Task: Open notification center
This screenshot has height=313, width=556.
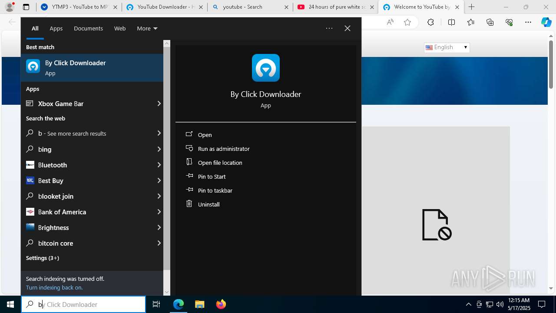Action: point(542,304)
